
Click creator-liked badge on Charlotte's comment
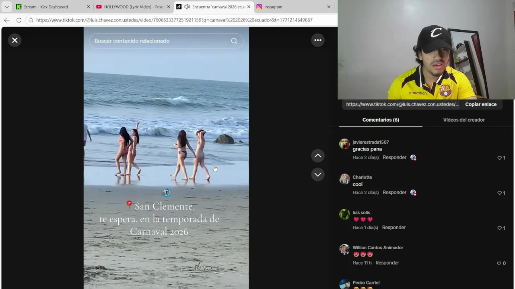(x=413, y=193)
